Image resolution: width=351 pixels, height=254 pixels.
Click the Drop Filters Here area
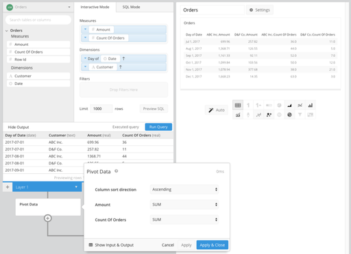[123, 90]
